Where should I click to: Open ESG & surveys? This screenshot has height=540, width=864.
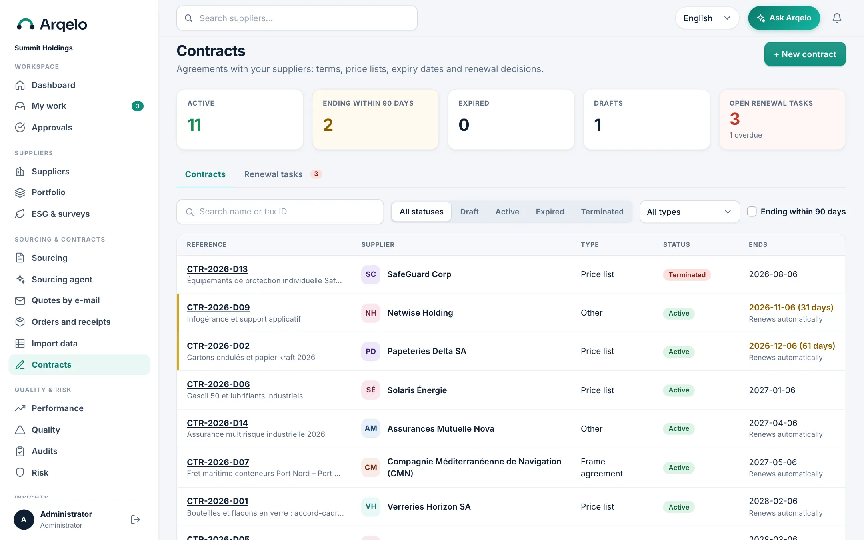79,214
